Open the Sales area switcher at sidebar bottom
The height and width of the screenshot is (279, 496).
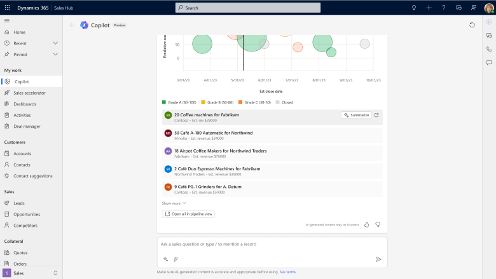(31, 273)
